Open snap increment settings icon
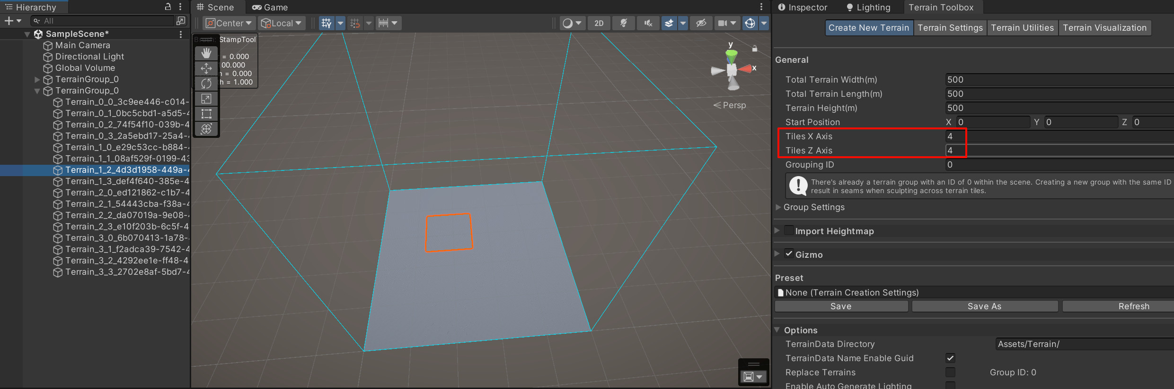Screen dimensions: 1174x389 pos(384,23)
